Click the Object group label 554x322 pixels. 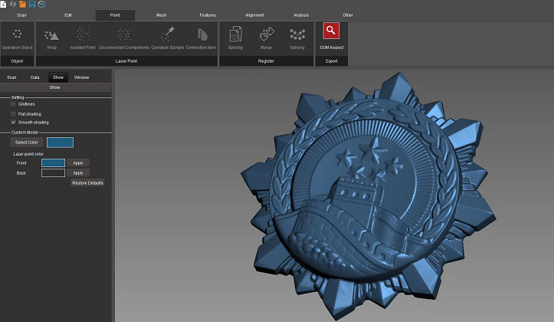tap(17, 61)
